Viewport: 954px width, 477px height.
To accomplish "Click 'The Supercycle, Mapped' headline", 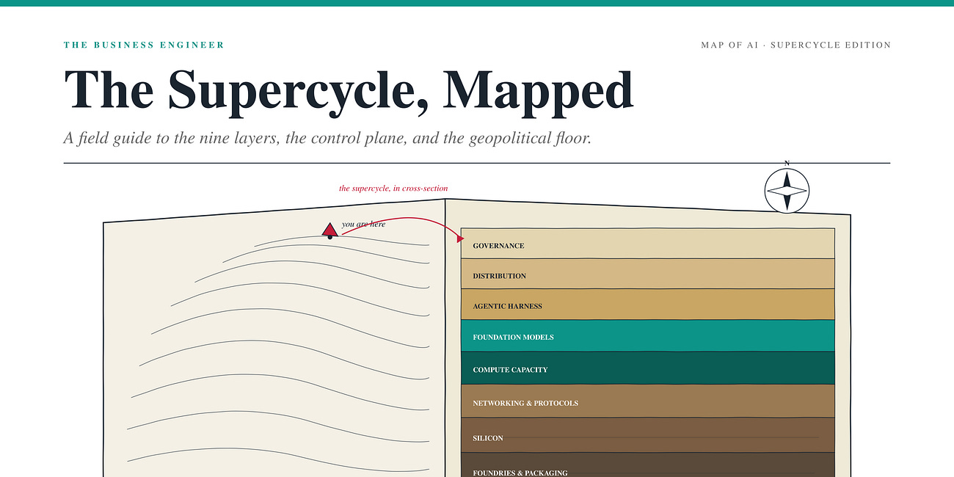I will coord(349,91).
